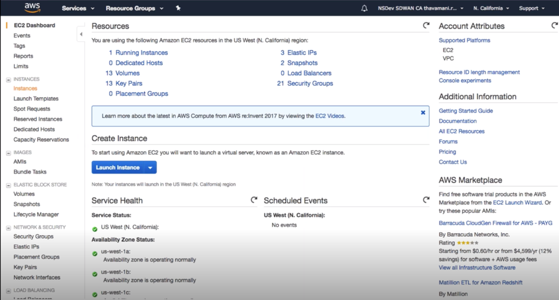Open Capacity Reservations in sidebar
This screenshot has height=300, width=559.
(x=41, y=140)
